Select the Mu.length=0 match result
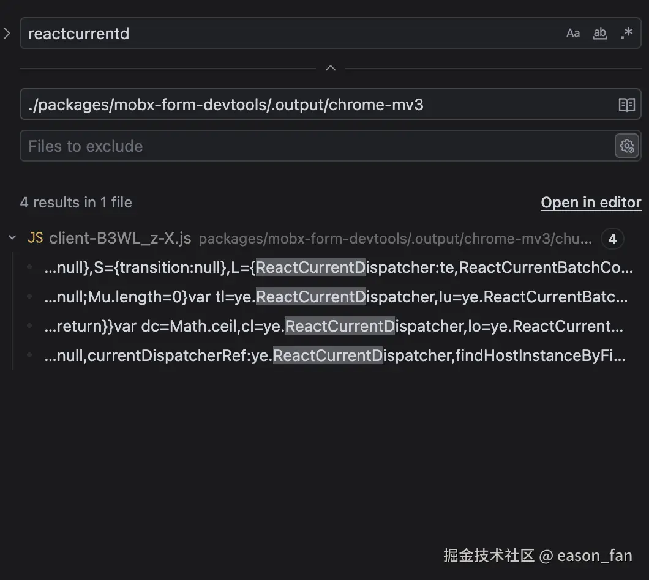 (x=336, y=297)
